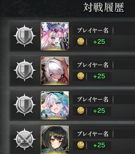The height and width of the screenshot is (154, 135).
Task: Click the shield badge beside white-haired character
Action: (25, 70)
